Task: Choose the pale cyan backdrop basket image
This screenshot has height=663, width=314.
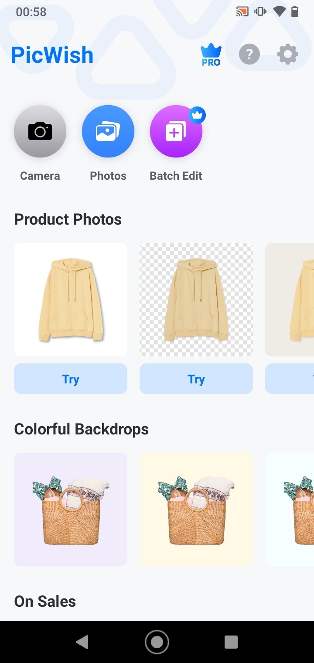Action: tap(290, 509)
